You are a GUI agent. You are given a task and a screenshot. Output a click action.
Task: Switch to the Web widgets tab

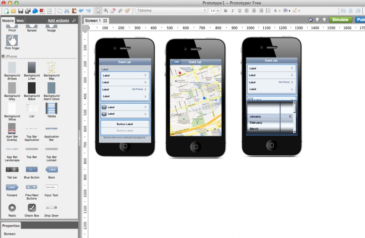(x=20, y=21)
